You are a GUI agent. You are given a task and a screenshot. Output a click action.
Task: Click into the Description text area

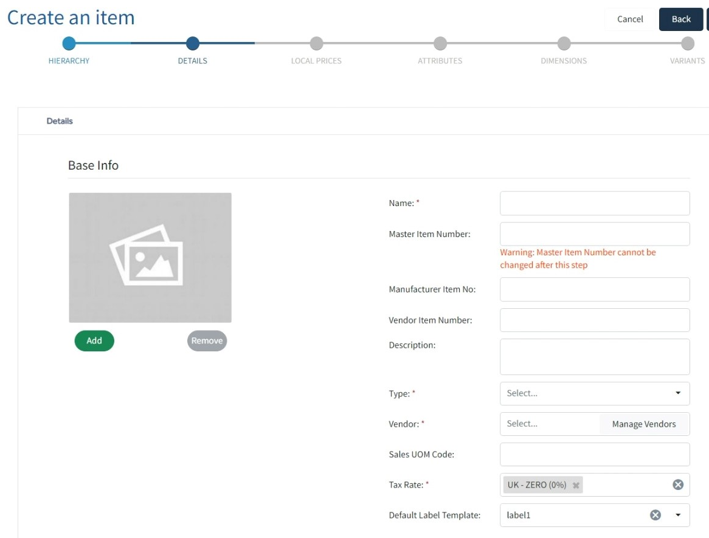595,357
